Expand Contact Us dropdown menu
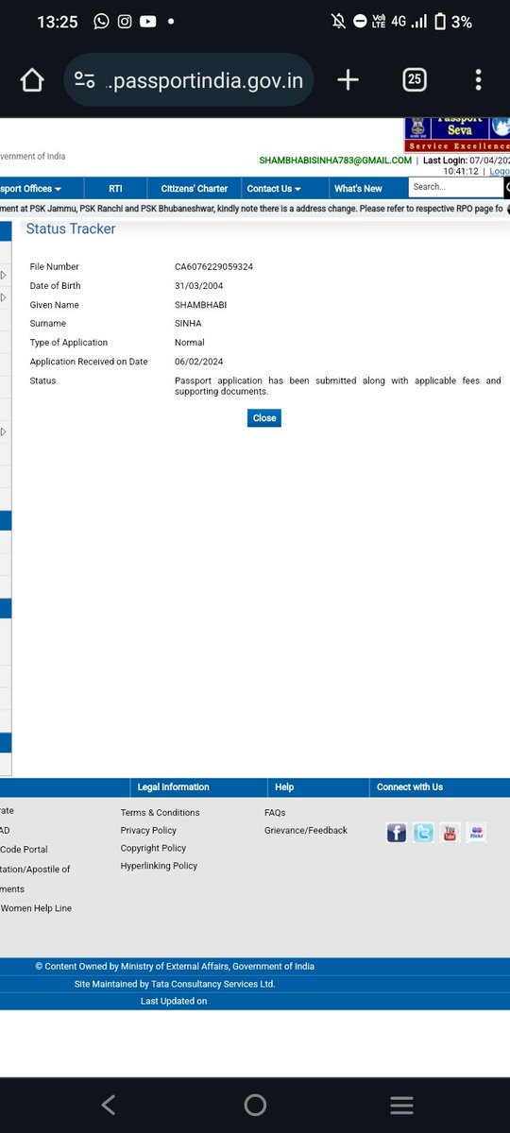This screenshot has height=1133, width=510. [x=274, y=188]
